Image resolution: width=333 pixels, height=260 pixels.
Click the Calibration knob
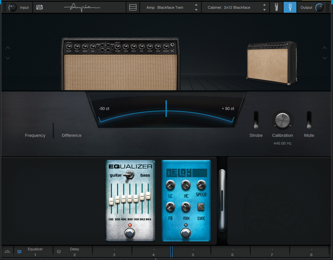283,120
